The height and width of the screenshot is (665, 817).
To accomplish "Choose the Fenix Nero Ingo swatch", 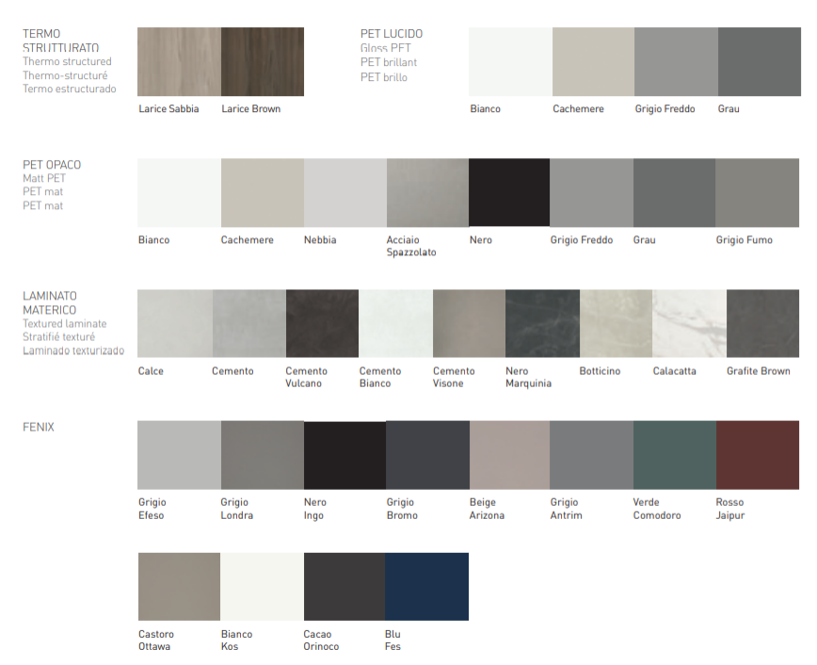I will click(344, 455).
